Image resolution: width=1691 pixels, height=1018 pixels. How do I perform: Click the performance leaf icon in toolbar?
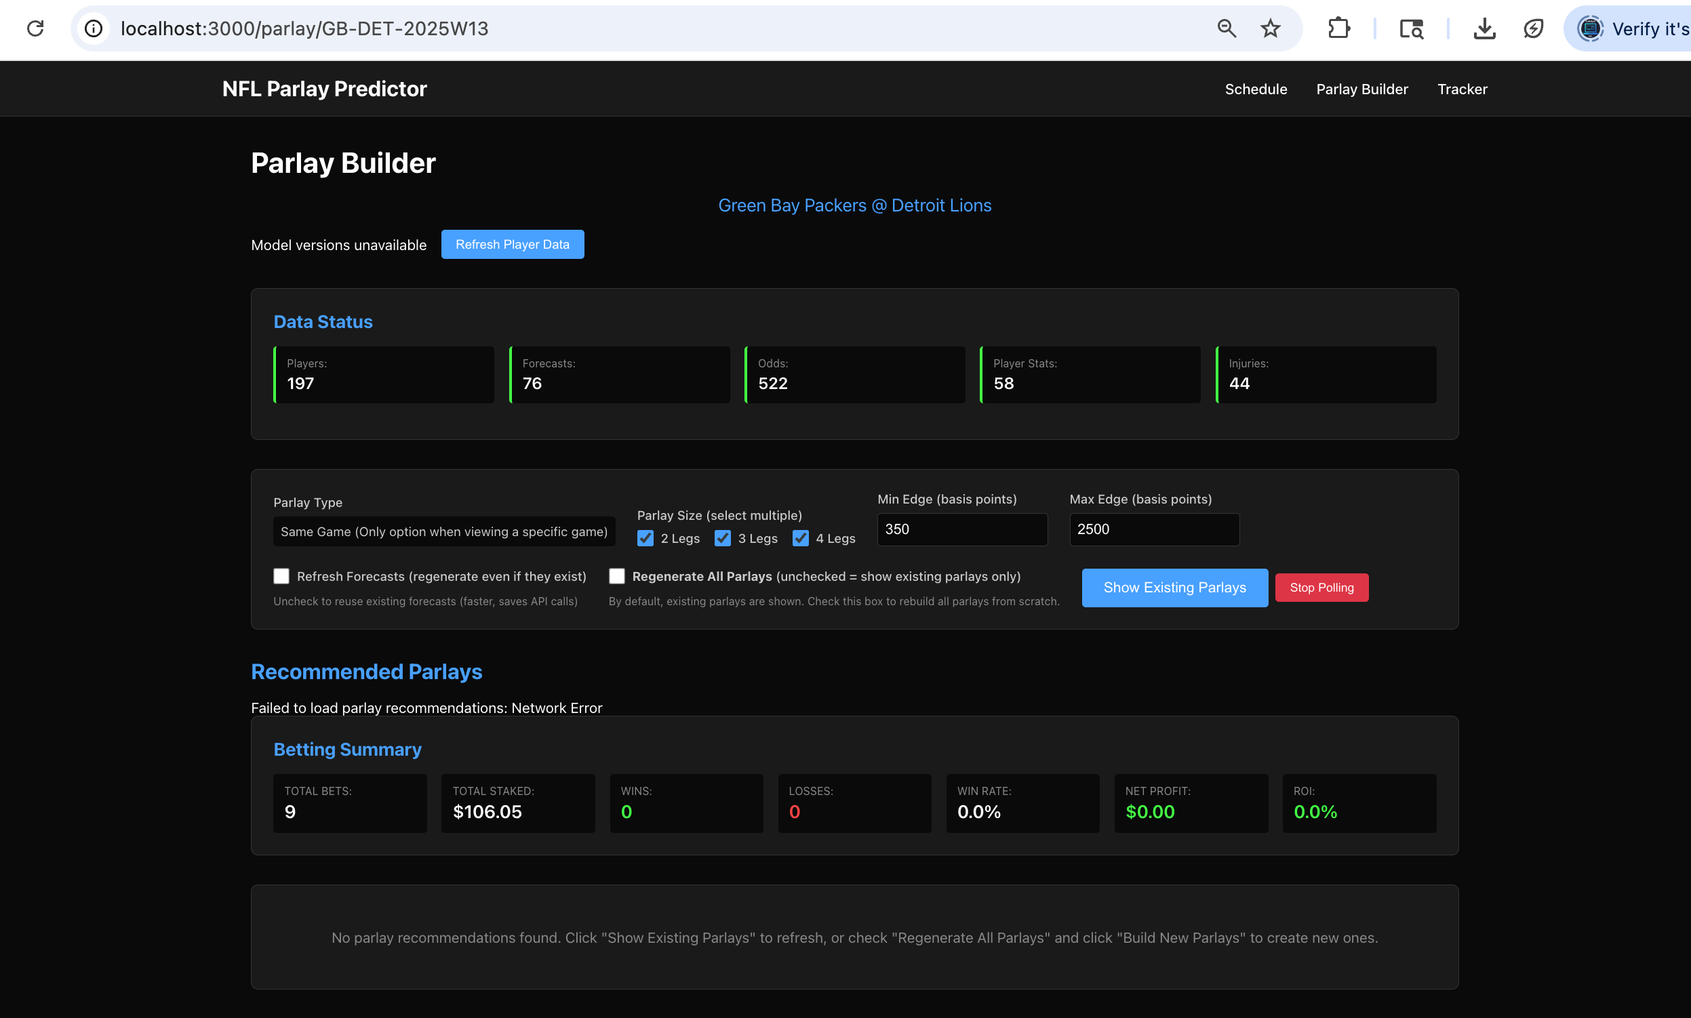pos(1533,28)
